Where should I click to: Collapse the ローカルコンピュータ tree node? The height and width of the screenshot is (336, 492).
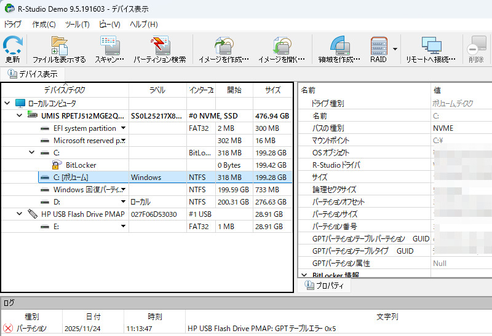click(x=7, y=103)
